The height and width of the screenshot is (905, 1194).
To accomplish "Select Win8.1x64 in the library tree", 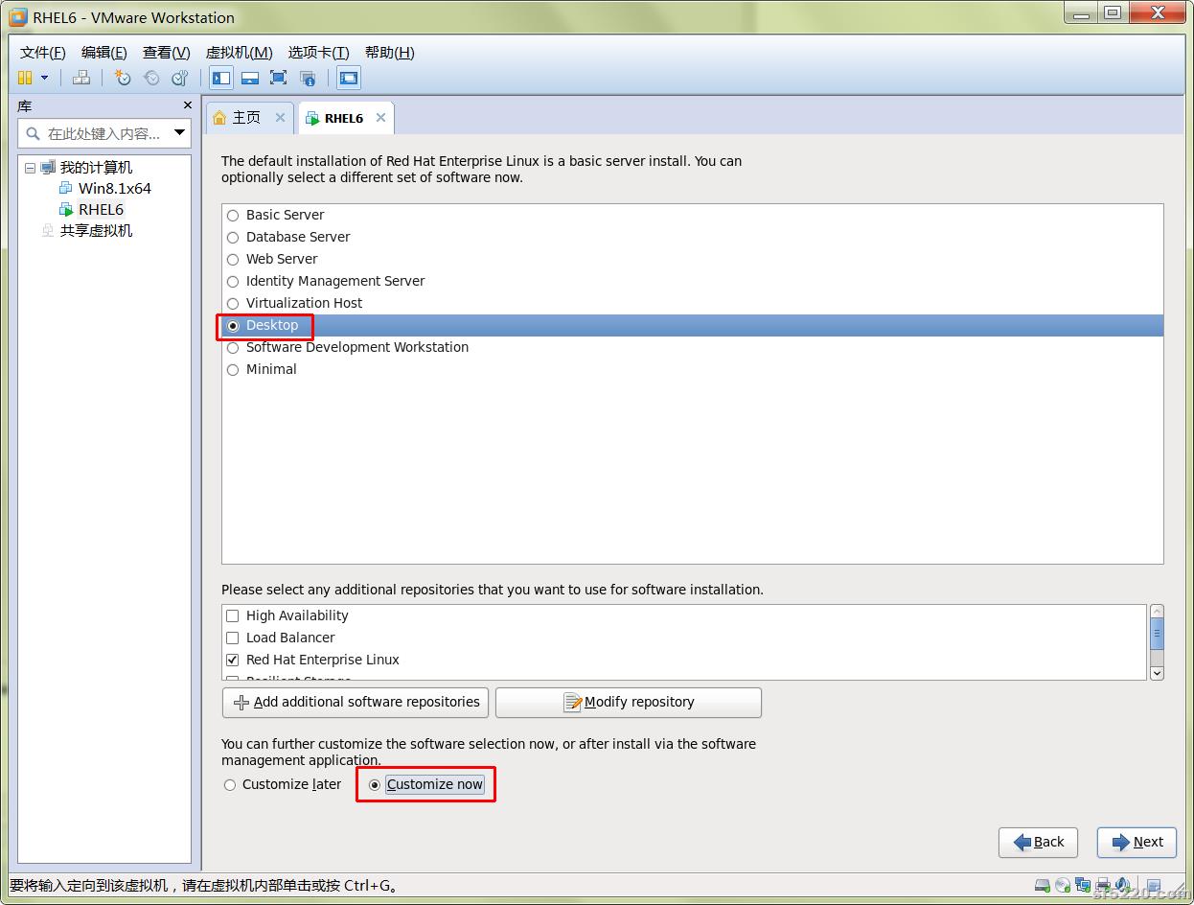I will (x=114, y=189).
